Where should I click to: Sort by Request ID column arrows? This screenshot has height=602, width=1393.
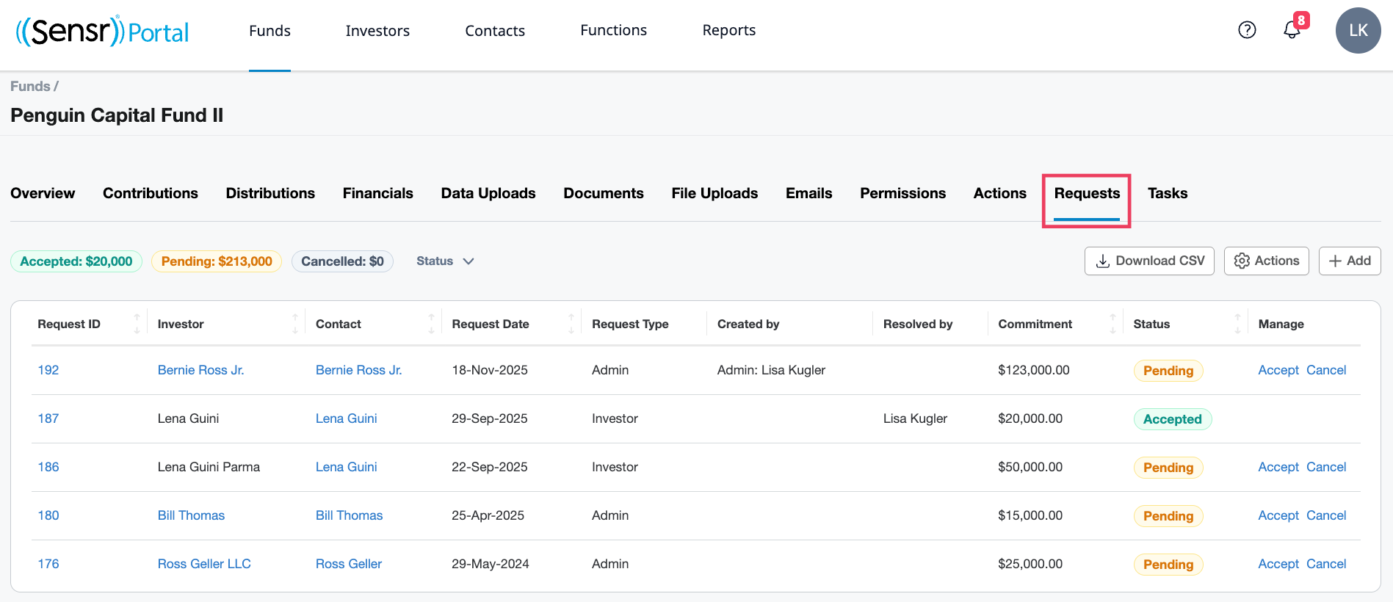click(x=137, y=324)
